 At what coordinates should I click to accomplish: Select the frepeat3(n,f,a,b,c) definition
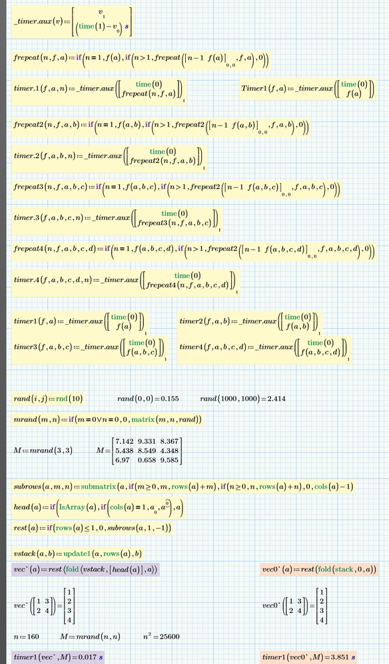pyautogui.click(x=177, y=189)
